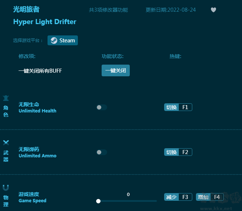Viewport: 242px width, 211px height.
Task: Click the crossed swords weapon icon
Action: pyautogui.click(x=6, y=142)
